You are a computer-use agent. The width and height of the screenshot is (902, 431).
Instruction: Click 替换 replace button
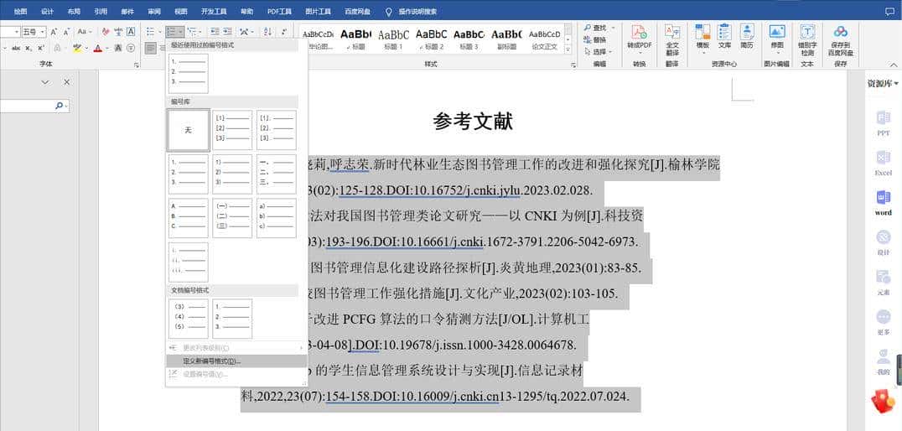pos(595,39)
